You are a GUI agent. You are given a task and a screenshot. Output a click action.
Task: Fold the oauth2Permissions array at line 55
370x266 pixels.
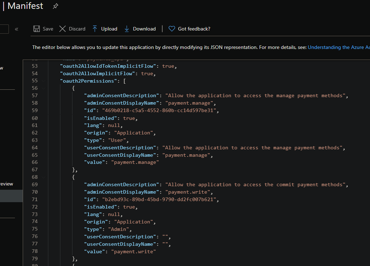point(44,81)
